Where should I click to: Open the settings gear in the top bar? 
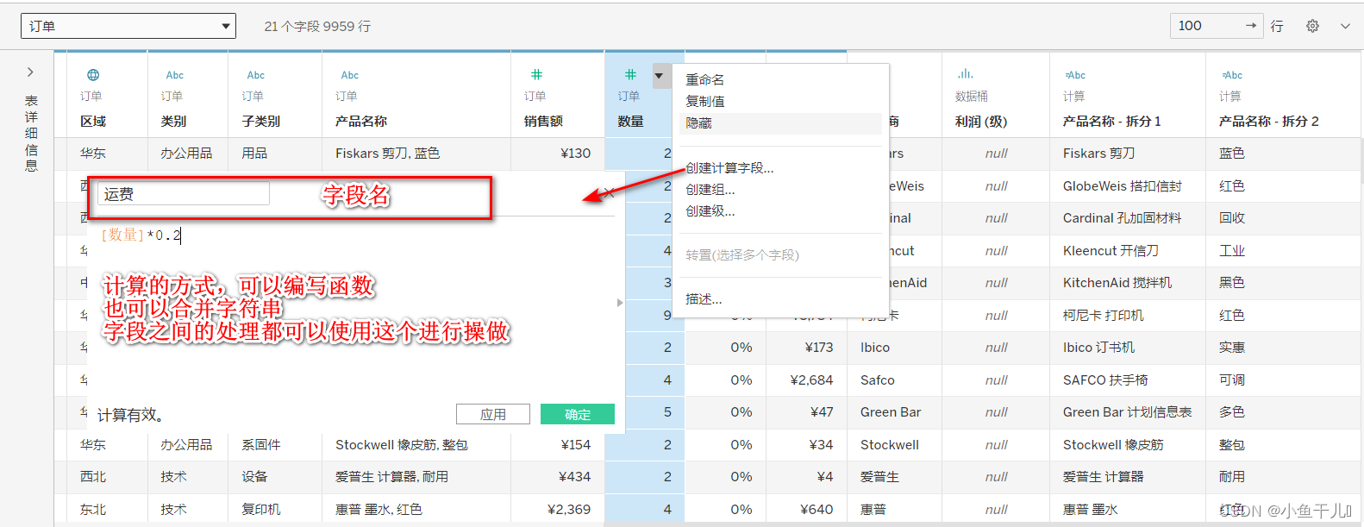1312,26
